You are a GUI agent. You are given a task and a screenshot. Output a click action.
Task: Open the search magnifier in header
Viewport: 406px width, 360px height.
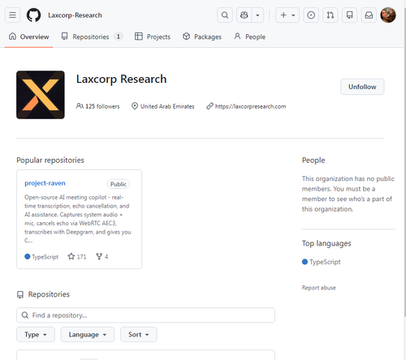click(x=225, y=15)
